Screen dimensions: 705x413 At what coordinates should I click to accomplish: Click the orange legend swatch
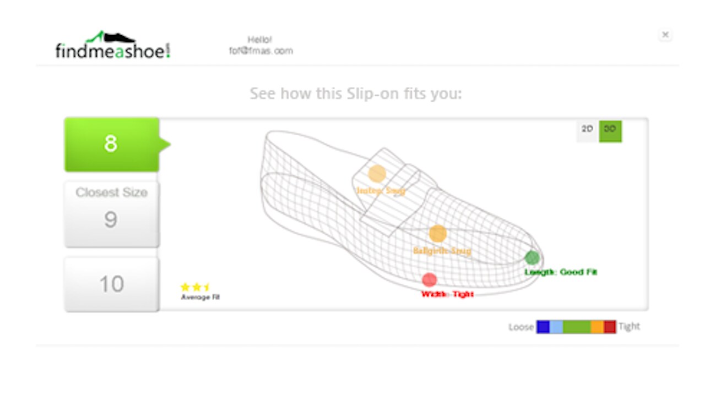tap(597, 327)
